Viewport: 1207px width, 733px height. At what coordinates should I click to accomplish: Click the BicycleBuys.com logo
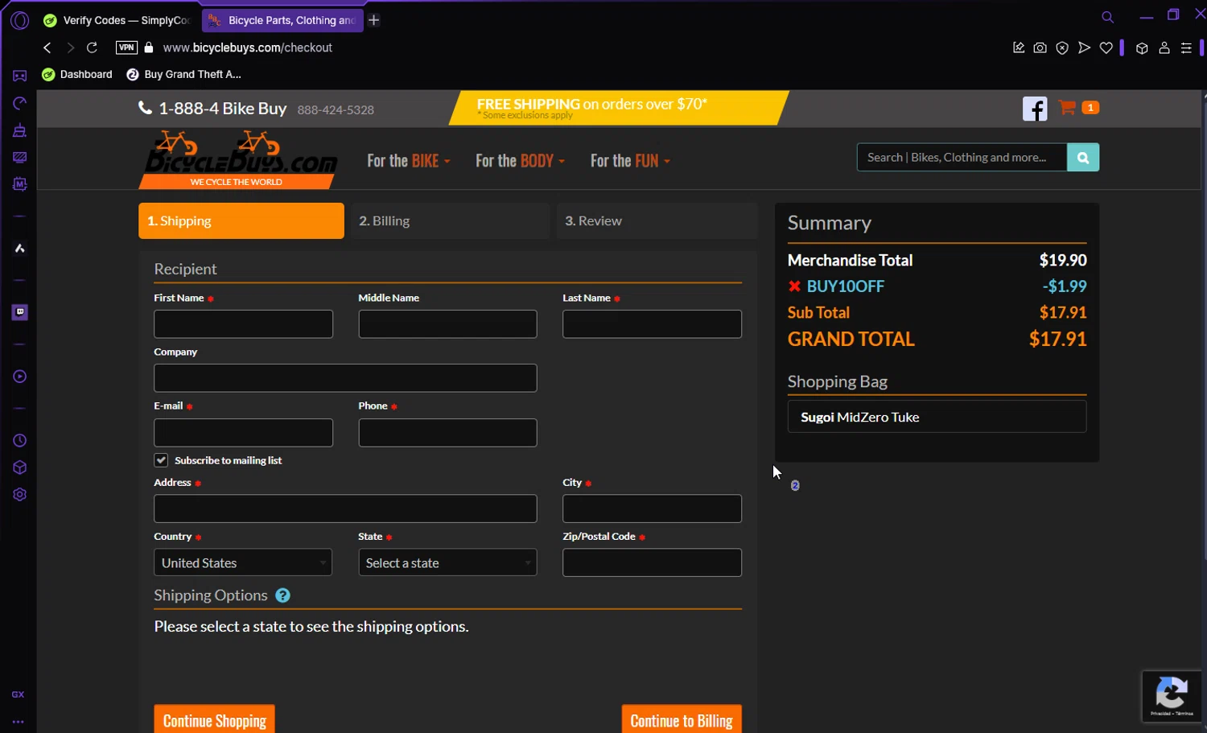(x=239, y=159)
